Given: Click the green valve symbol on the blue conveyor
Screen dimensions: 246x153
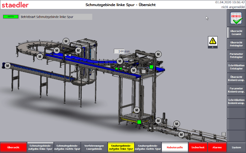Looking at the screenshot, I should coord(119,69).
